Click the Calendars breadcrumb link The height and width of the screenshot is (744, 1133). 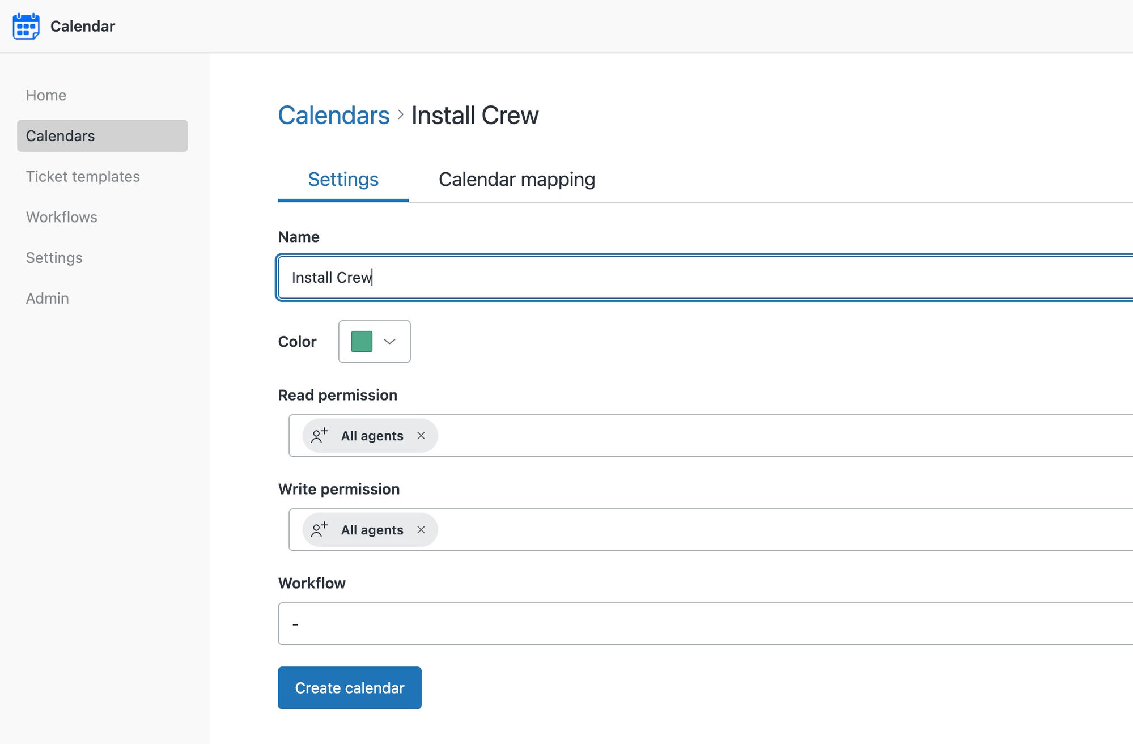pyautogui.click(x=334, y=116)
